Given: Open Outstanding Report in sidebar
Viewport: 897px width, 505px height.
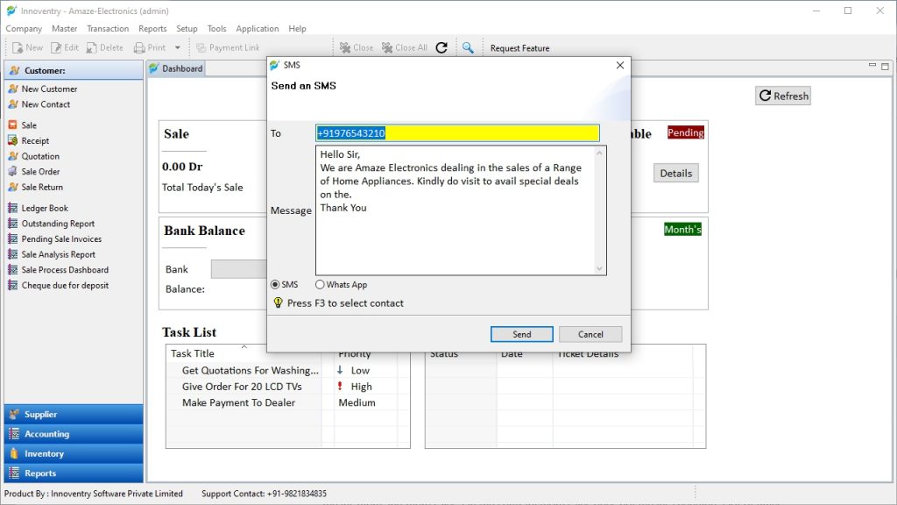Looking at the screenshot, I should coord(58,224).
